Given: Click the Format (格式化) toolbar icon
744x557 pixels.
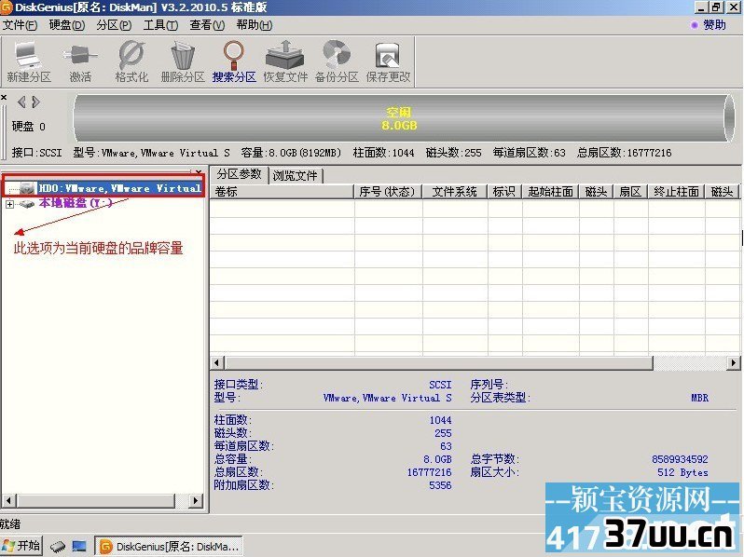Looking at the screenshot, I should (x=131, y=55).
